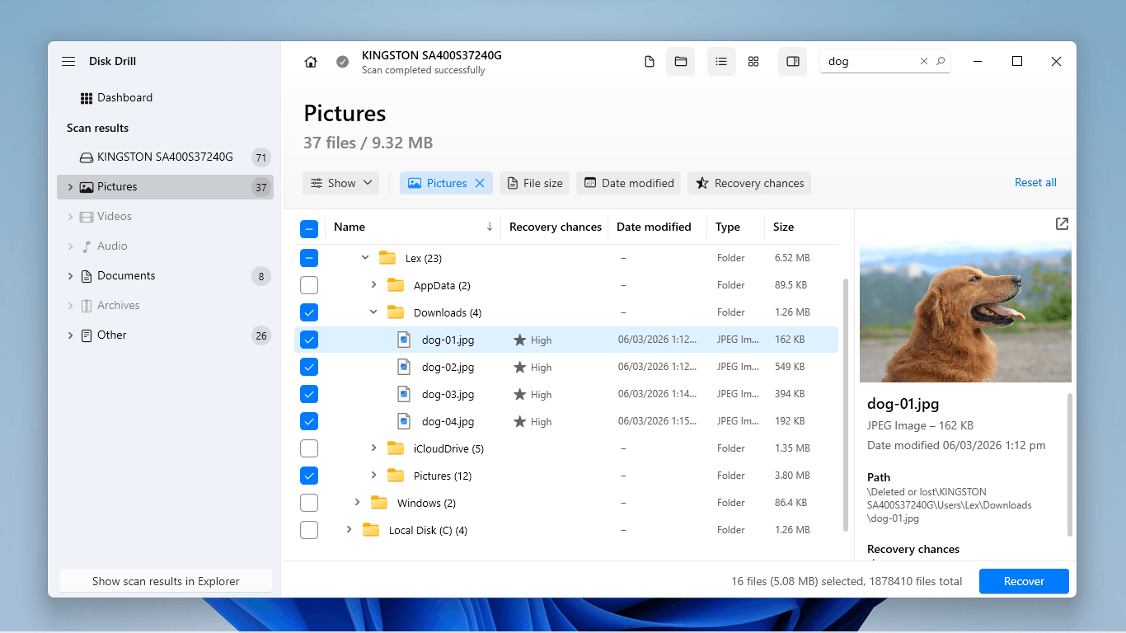The height and width of the screenshot is (633, 1126).
Task: Clear the search text with X icon
Action: click(924, 61)
